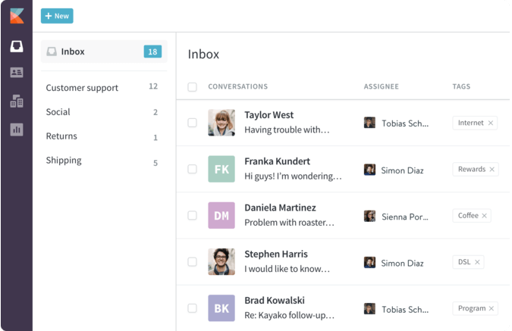Tick the select-all conversations checkbox in header
The height and width of the screenshot is (331, 512).
click(x=192, y=87)
